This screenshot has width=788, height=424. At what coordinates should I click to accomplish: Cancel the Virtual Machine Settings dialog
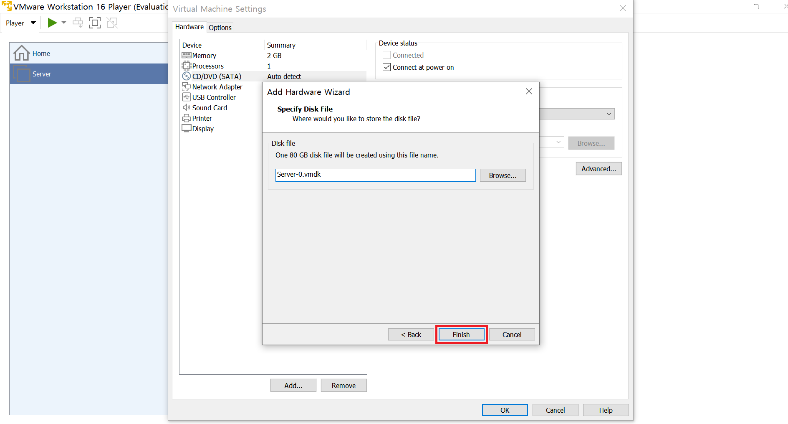555,410
